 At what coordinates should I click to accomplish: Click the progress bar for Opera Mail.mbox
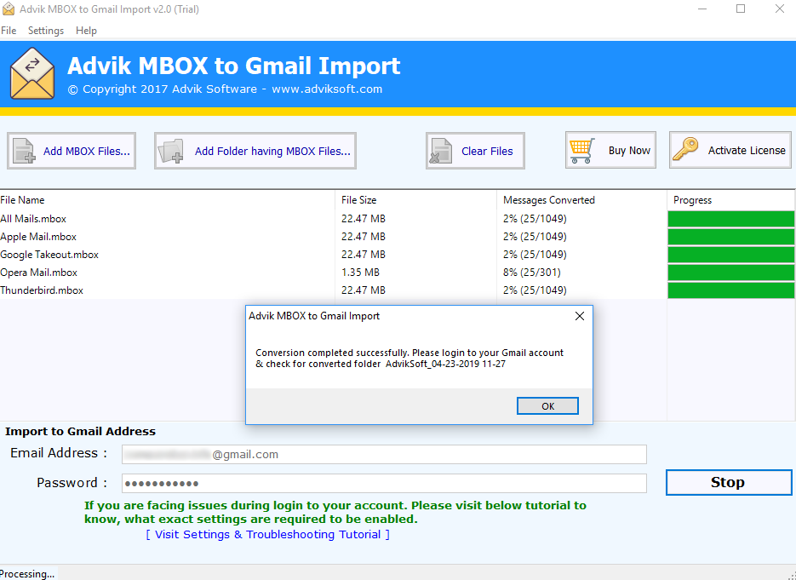[x=731, y=273]
